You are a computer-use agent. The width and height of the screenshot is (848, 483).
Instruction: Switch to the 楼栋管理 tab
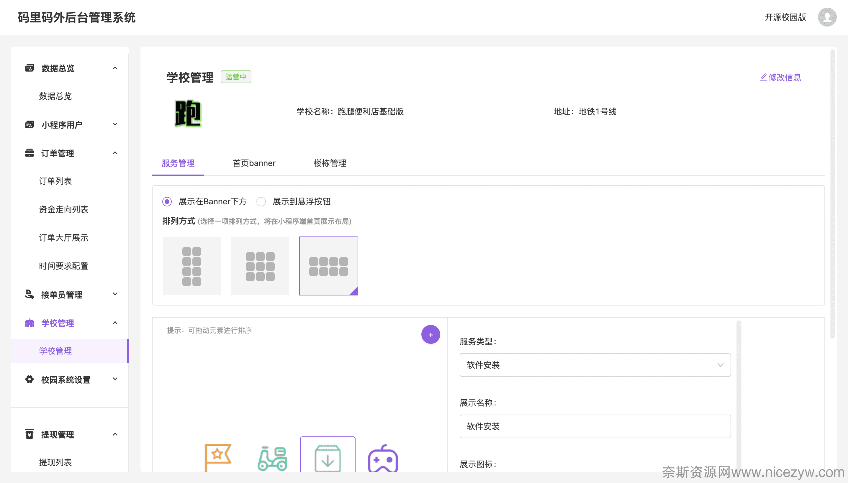[x=330, y=163]
